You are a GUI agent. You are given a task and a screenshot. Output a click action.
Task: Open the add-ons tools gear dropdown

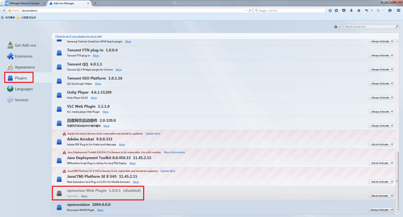(337, 27)
